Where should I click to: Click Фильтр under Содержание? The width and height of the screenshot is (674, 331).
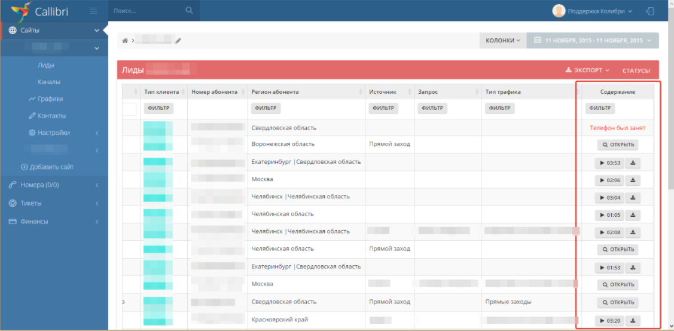[600, 109]
